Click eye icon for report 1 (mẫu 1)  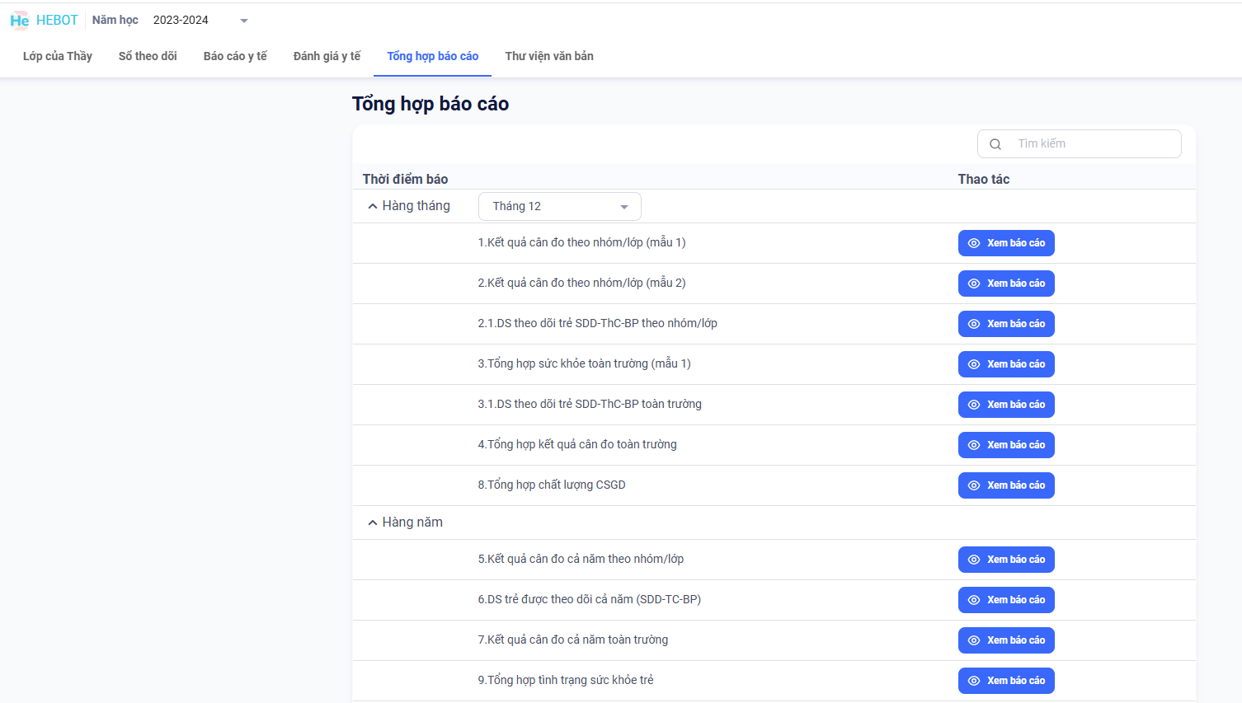pos(974,243)
